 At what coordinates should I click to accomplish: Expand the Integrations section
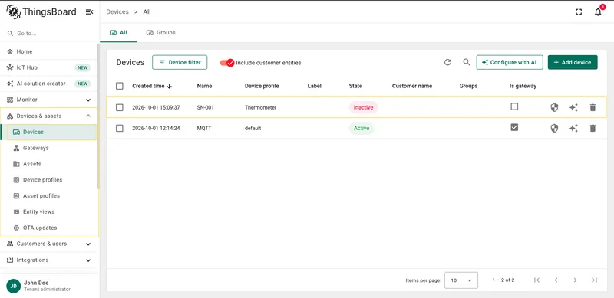click(49, 260)
